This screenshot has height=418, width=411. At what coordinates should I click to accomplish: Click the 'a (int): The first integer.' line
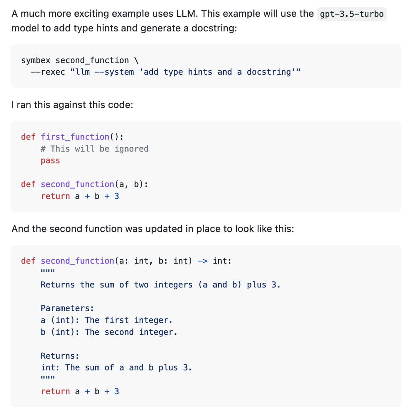pyautogui.click(x=106, y=320)
